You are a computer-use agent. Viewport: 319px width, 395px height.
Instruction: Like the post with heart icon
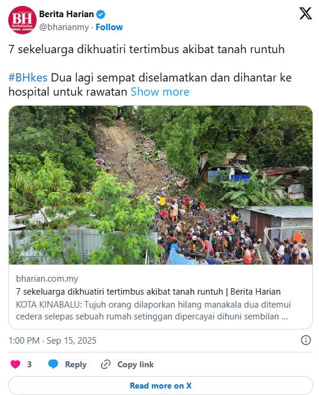[15, 364]
